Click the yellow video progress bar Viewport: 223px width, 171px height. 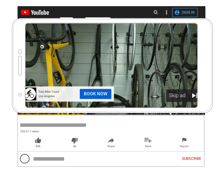[50, 114]
